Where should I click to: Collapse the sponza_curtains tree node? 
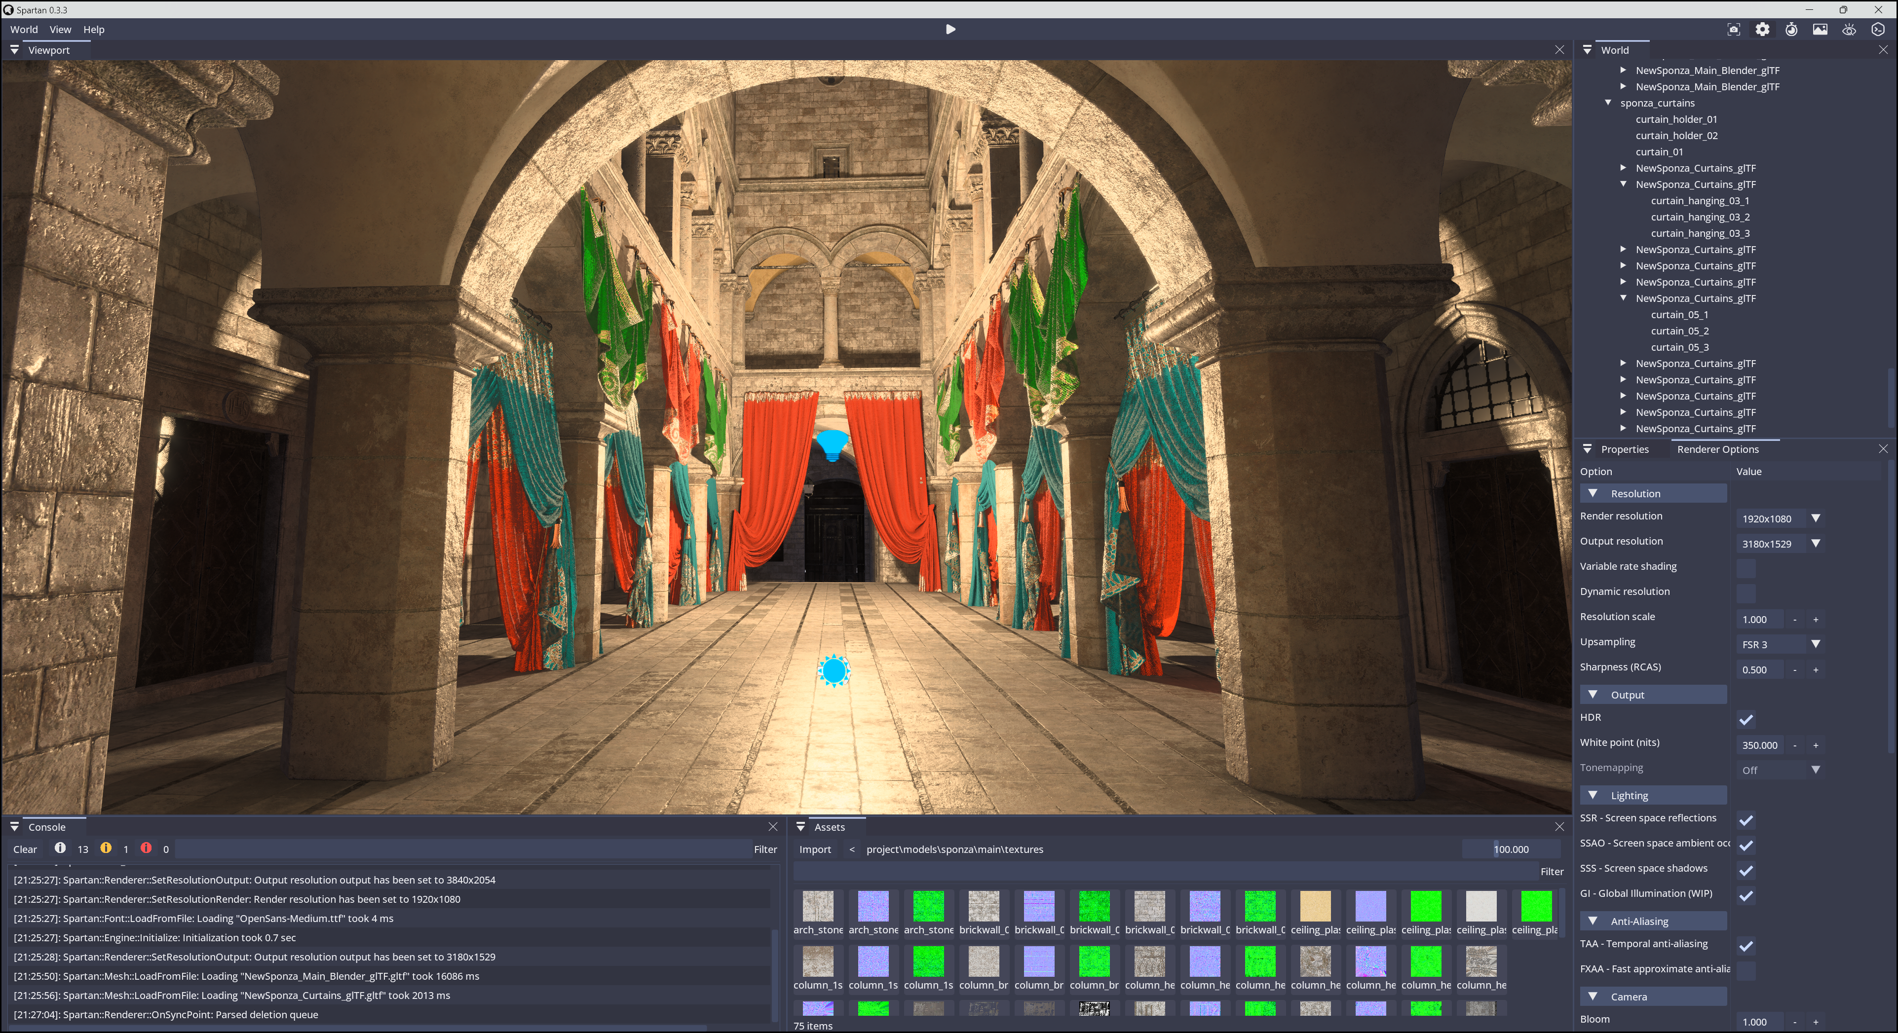pyautogui.click(x=1608, y=103)
